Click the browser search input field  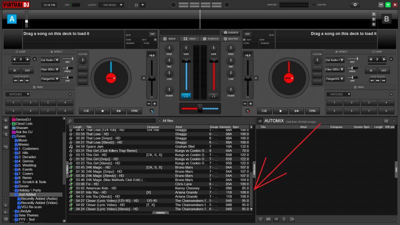pos(115,120)
